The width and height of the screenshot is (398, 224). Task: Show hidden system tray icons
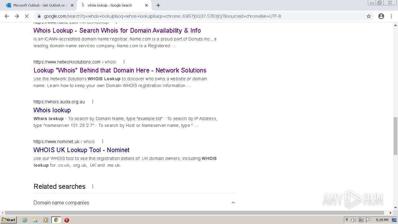point(347,220)
